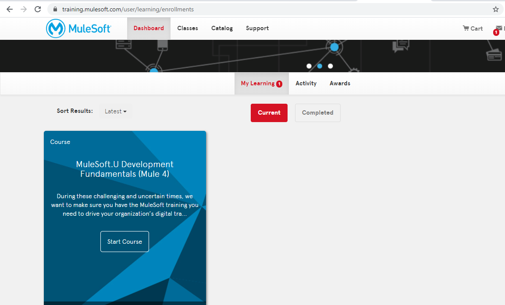Viewport: 505px width, 305px height.
Task: Open the shopping Cart
Action: (473, 28)
